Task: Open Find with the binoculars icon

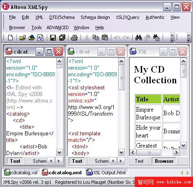Action: click(138, 38)
